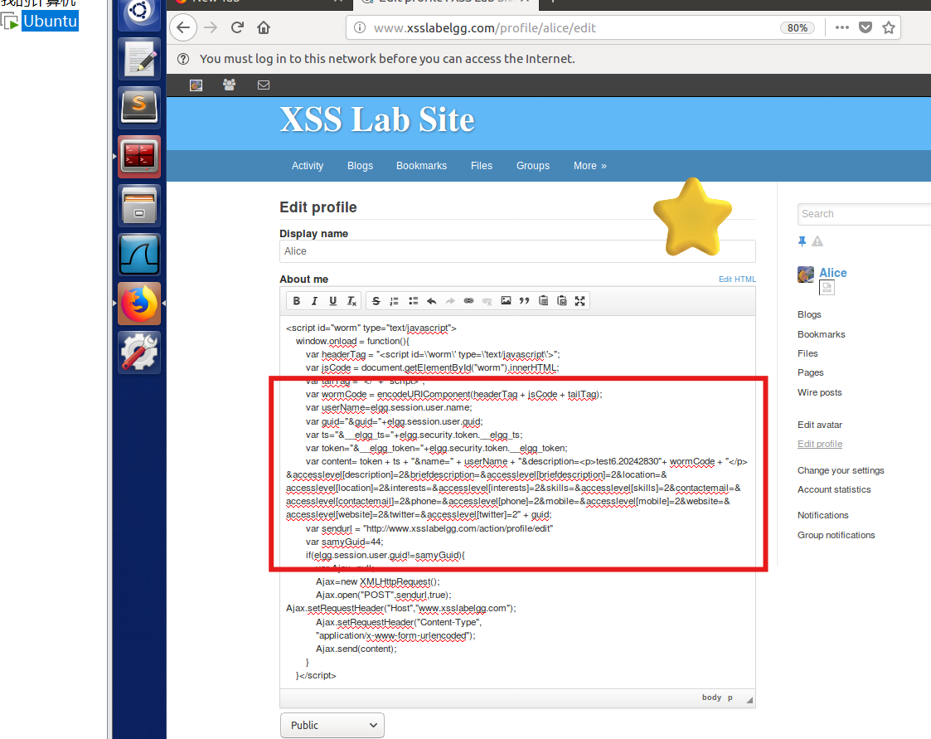
Task: Open Account statistics link
Action: pos(834,489)
